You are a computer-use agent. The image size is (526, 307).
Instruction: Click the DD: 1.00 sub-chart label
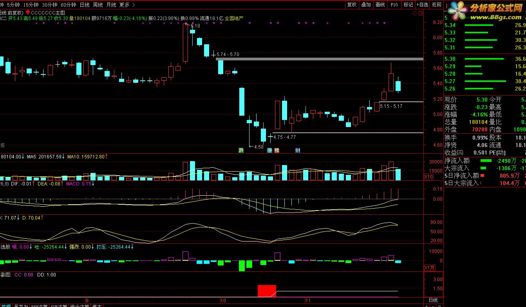[47, 275]
